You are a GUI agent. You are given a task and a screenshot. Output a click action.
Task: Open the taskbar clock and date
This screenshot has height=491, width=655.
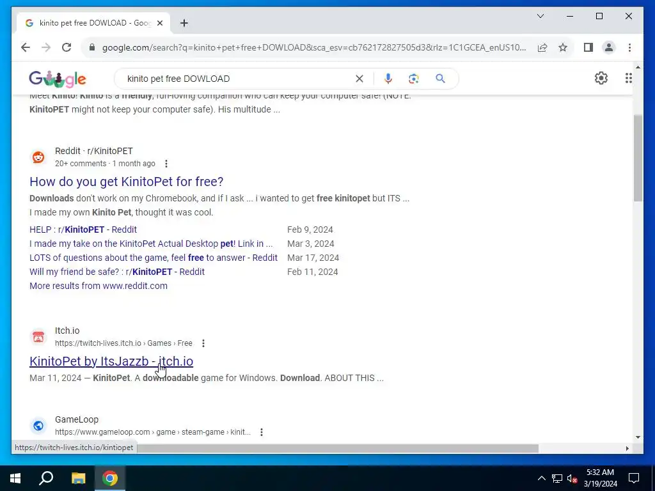click(600, 478)
